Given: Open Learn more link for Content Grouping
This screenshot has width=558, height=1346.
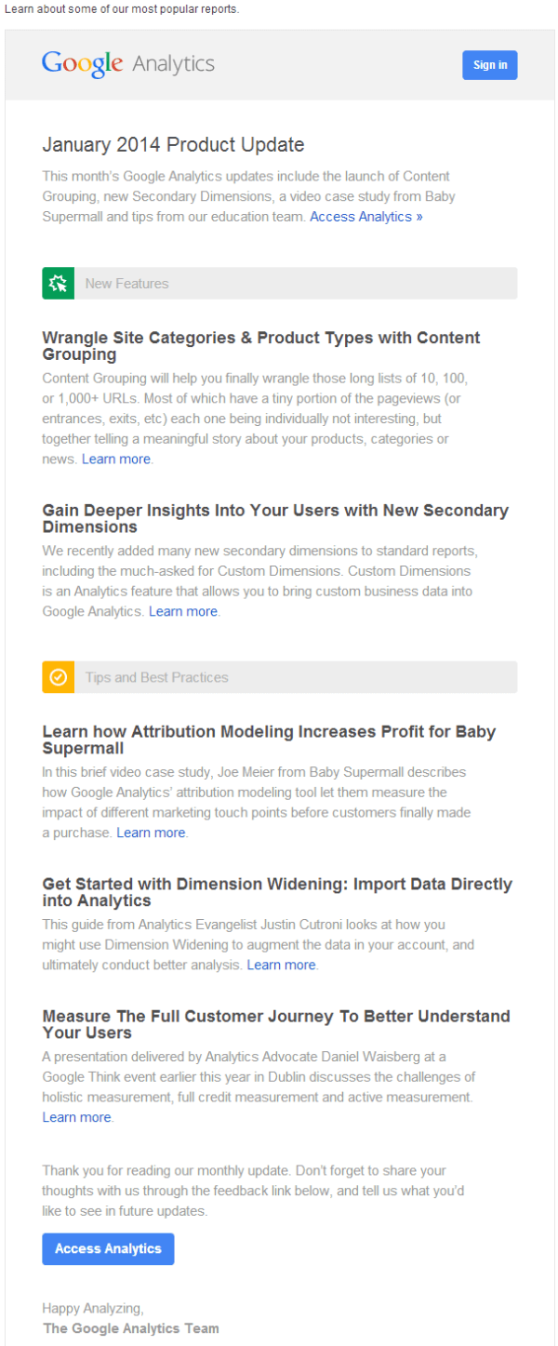Looking at the screenshot, I should 115,460.
